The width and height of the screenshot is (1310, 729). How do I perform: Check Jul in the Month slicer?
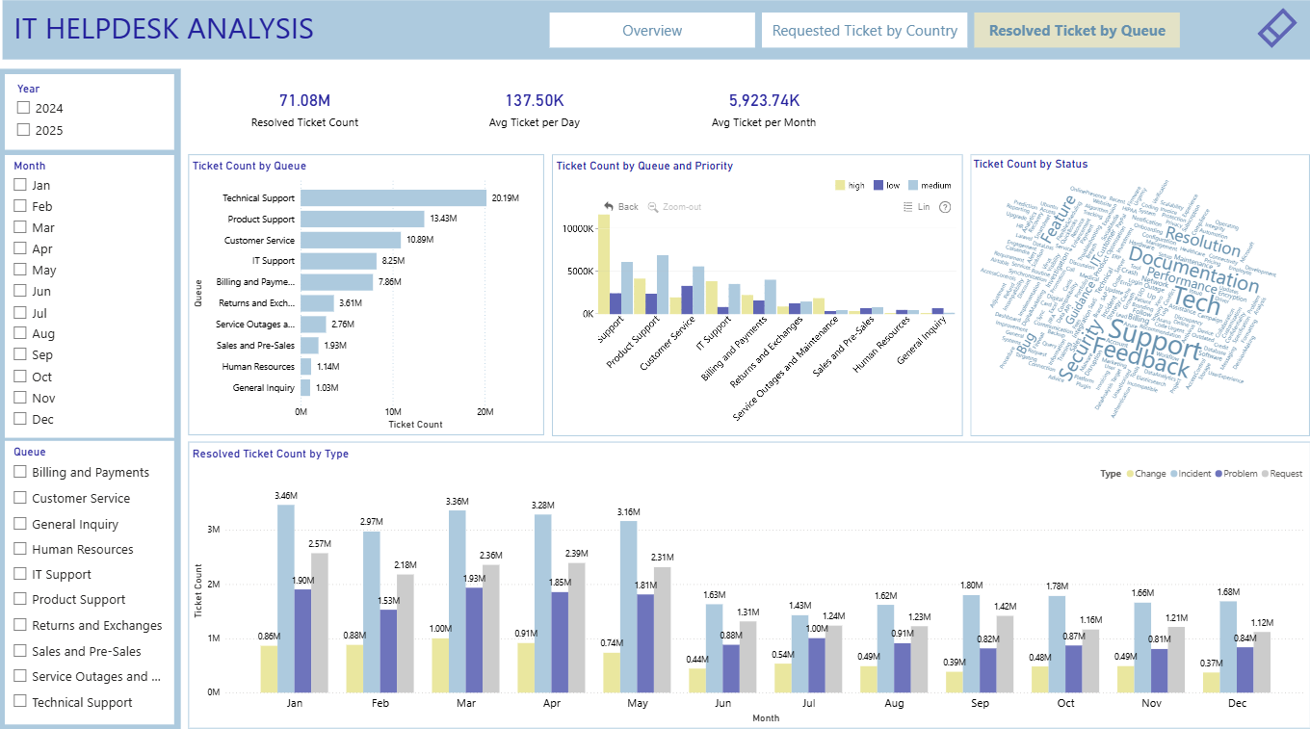click(20, 313)
